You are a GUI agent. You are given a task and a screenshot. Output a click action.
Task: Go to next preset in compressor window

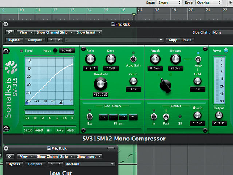pos(59,40)
